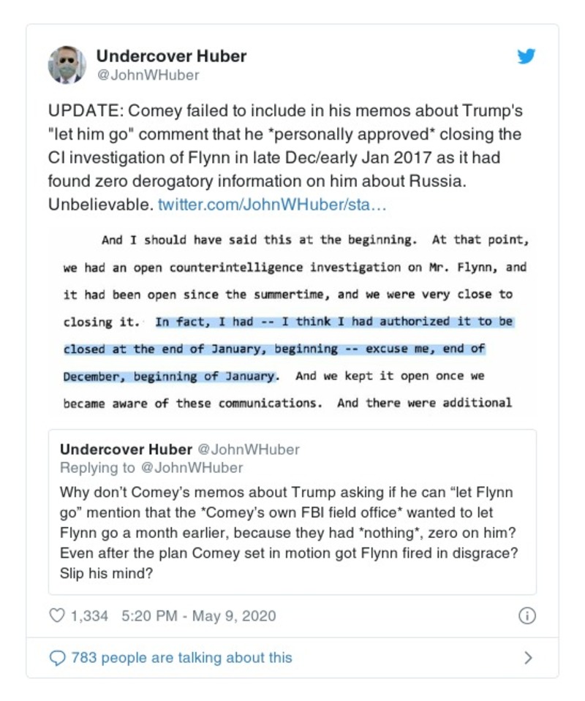Open the Undercover Huber profile avatar
The height and width of the screenshot is (701, 585).
(x=67, y=64)
